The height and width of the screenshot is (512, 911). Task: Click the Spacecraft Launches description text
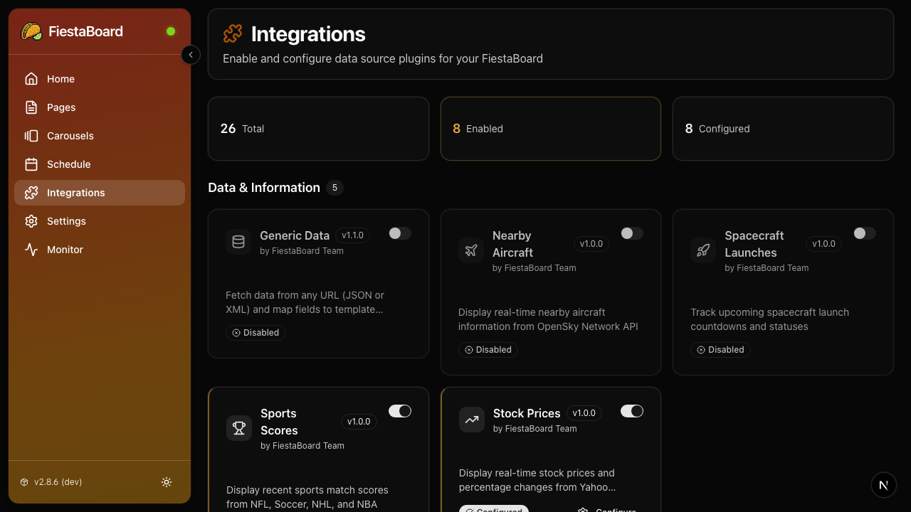pos(769,319)
